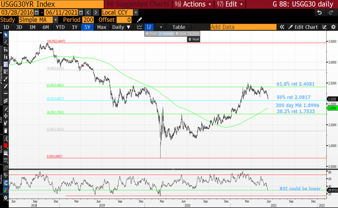Open the 97) Edit menu

230,4
